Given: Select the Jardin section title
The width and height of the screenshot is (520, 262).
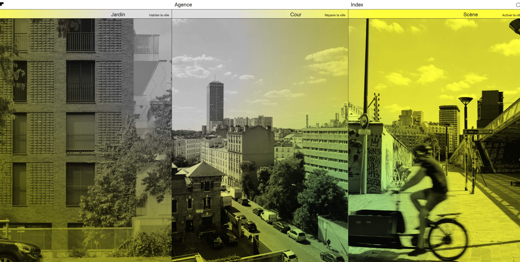Looking at the screenshot, I should (118, 15).
